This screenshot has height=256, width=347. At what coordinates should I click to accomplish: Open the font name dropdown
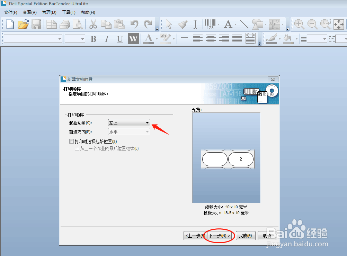coord(60,39)
